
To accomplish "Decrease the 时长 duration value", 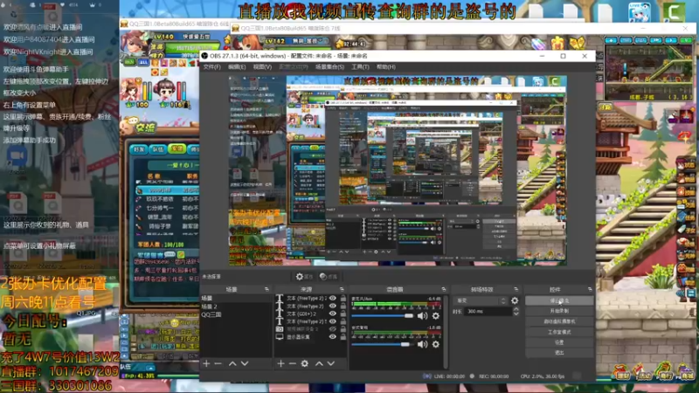I will 516,314.
